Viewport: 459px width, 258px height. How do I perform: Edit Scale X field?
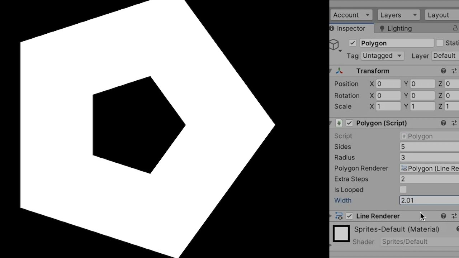[x=388, y=106]
